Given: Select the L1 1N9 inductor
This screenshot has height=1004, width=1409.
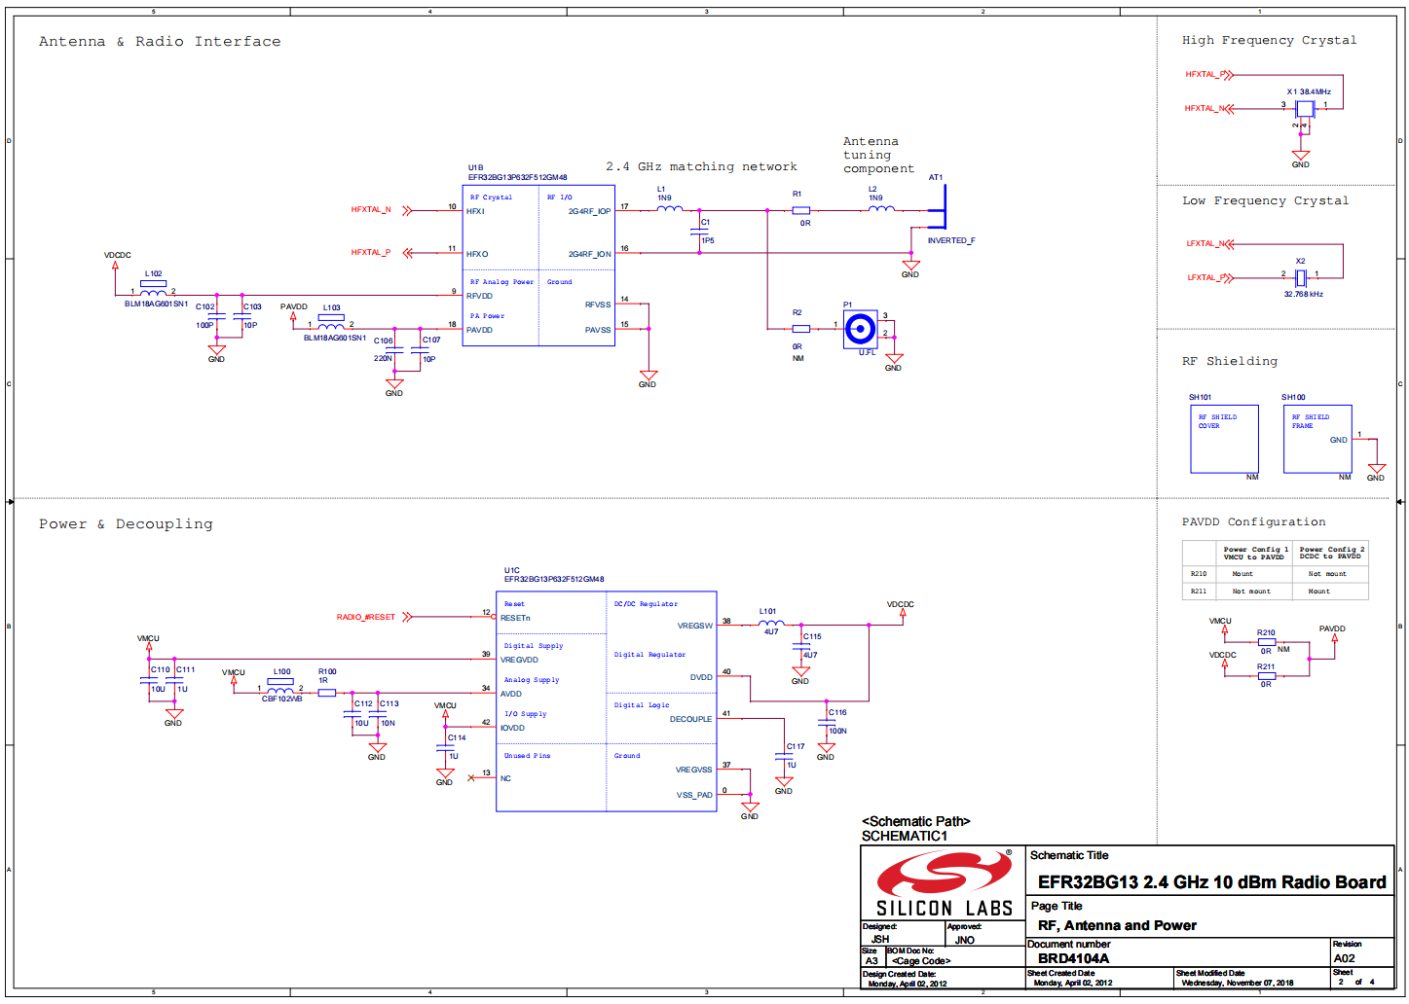Looking at the screenshot, I should point(670,208).
